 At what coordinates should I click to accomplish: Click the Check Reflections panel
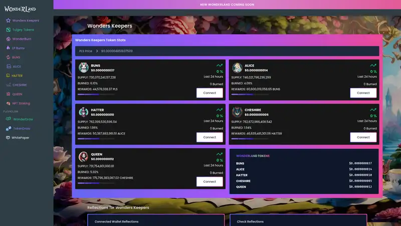tap(298, 220)
